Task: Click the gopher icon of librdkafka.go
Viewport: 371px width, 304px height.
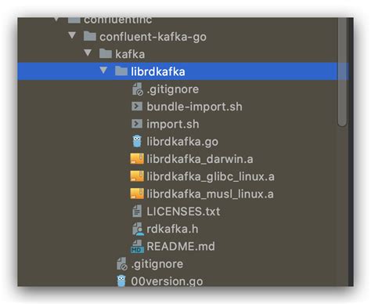Action: coord(137,141)
